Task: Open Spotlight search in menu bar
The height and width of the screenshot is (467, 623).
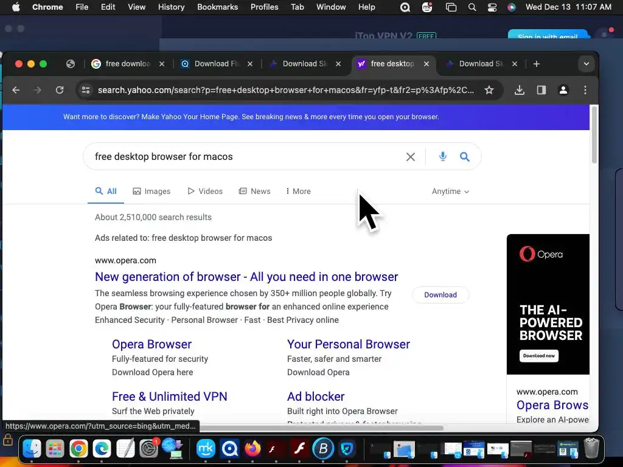Action: 472,7
